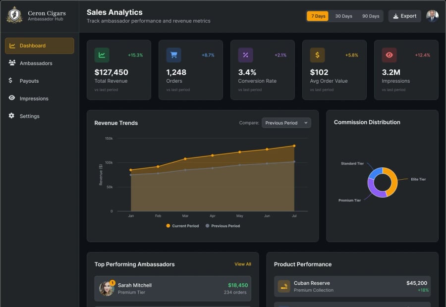Click the Elite Tier chart label

(x=418, y=179)
